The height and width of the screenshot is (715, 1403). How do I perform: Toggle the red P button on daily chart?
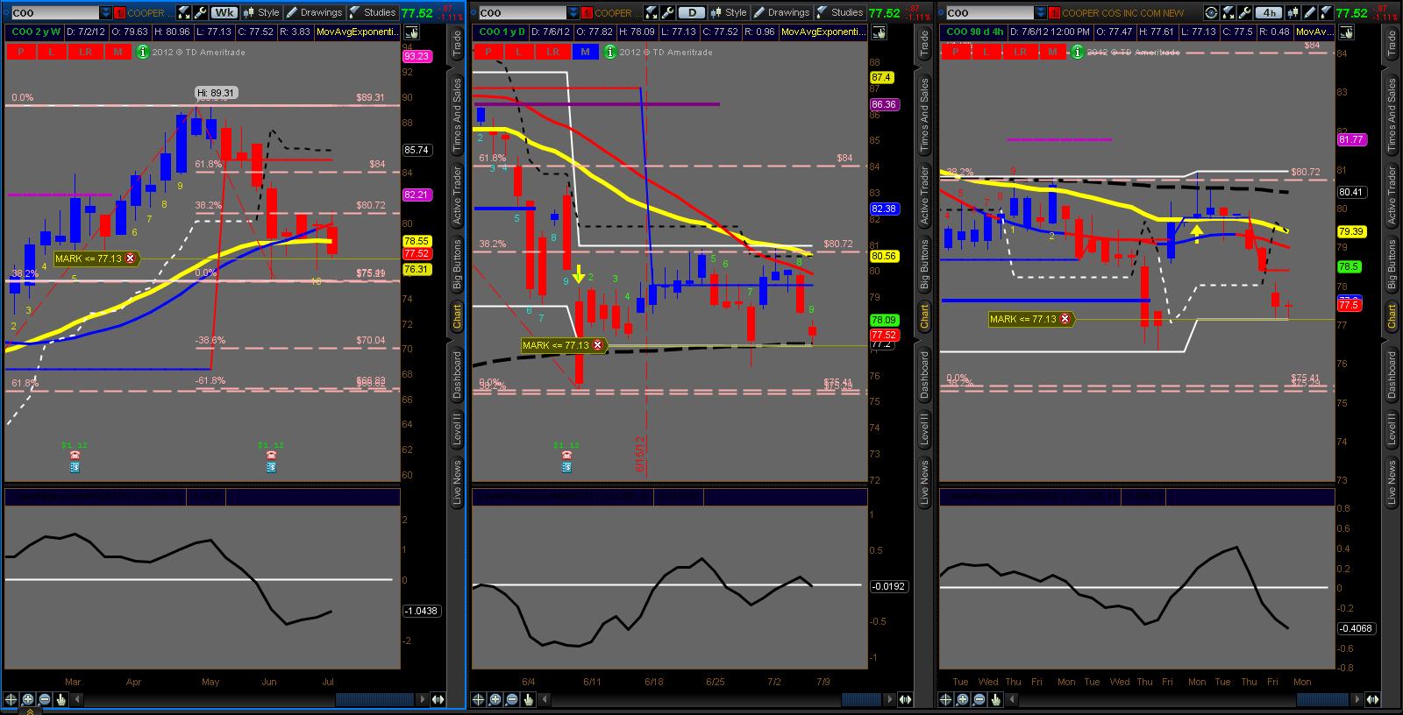click(x=488, y=52)
